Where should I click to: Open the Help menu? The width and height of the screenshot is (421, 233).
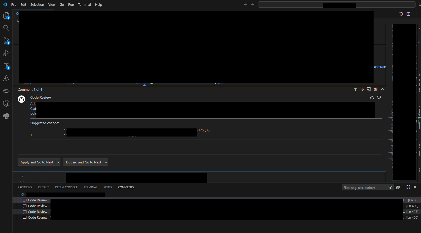point(98,4)
